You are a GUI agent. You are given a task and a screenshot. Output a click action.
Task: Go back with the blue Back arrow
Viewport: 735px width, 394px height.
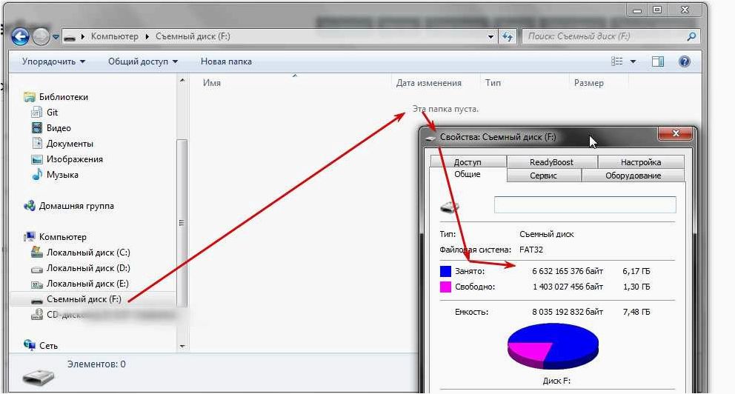pyautogui.click(x=20, y=36)
